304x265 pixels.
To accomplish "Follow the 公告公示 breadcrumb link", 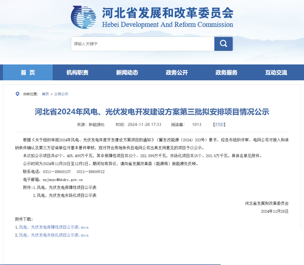I will coord(61,94).
